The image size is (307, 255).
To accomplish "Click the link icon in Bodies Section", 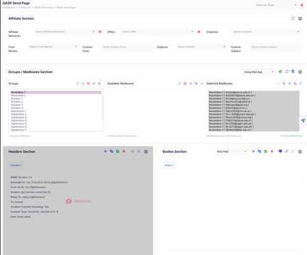I will (x=287, y=151).
